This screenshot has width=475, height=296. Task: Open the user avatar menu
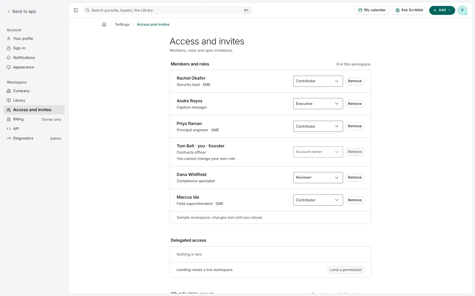pyautogui.click(x=462, y=10)
